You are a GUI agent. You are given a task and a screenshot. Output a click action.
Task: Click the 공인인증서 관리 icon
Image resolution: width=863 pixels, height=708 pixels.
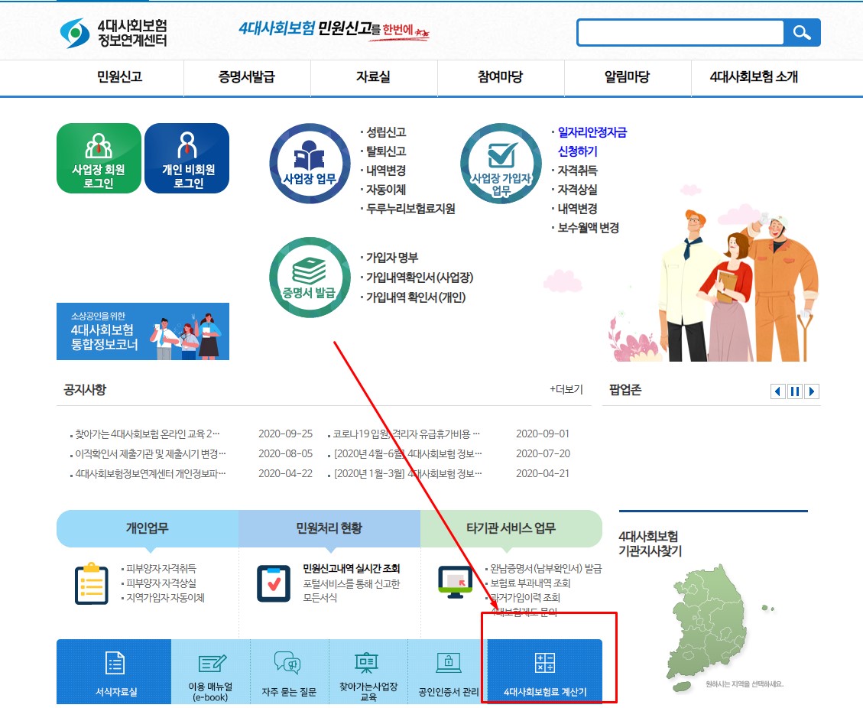[x=449, y=662]
